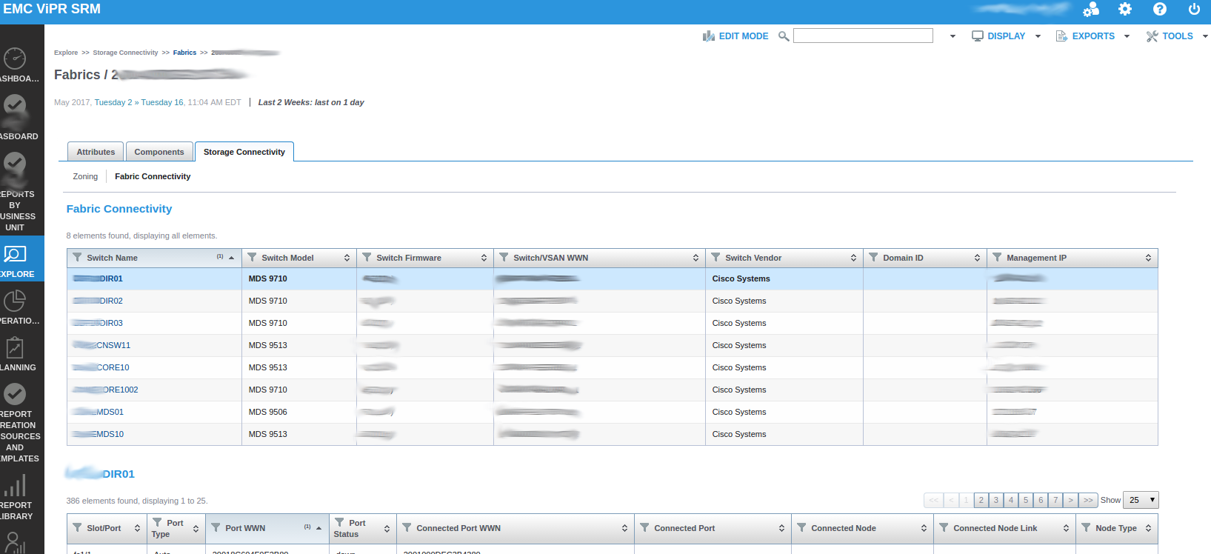Click the Edit Mode icon
Image resolution: width=1211 pixels, height=554 pixels.
pos(709,36)
